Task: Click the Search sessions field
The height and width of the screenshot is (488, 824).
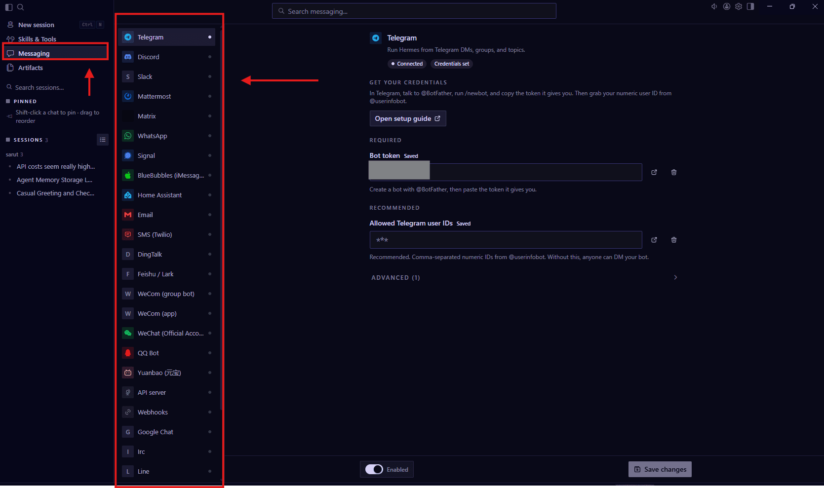Action: (x=55, y=87)
